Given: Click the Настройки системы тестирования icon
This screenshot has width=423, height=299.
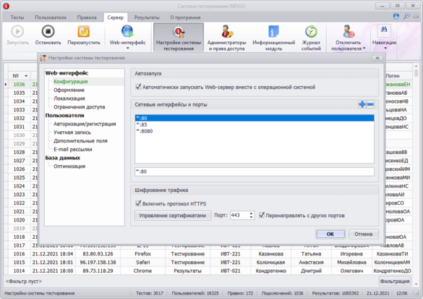Looking at the screenshot, I should 179,32.
